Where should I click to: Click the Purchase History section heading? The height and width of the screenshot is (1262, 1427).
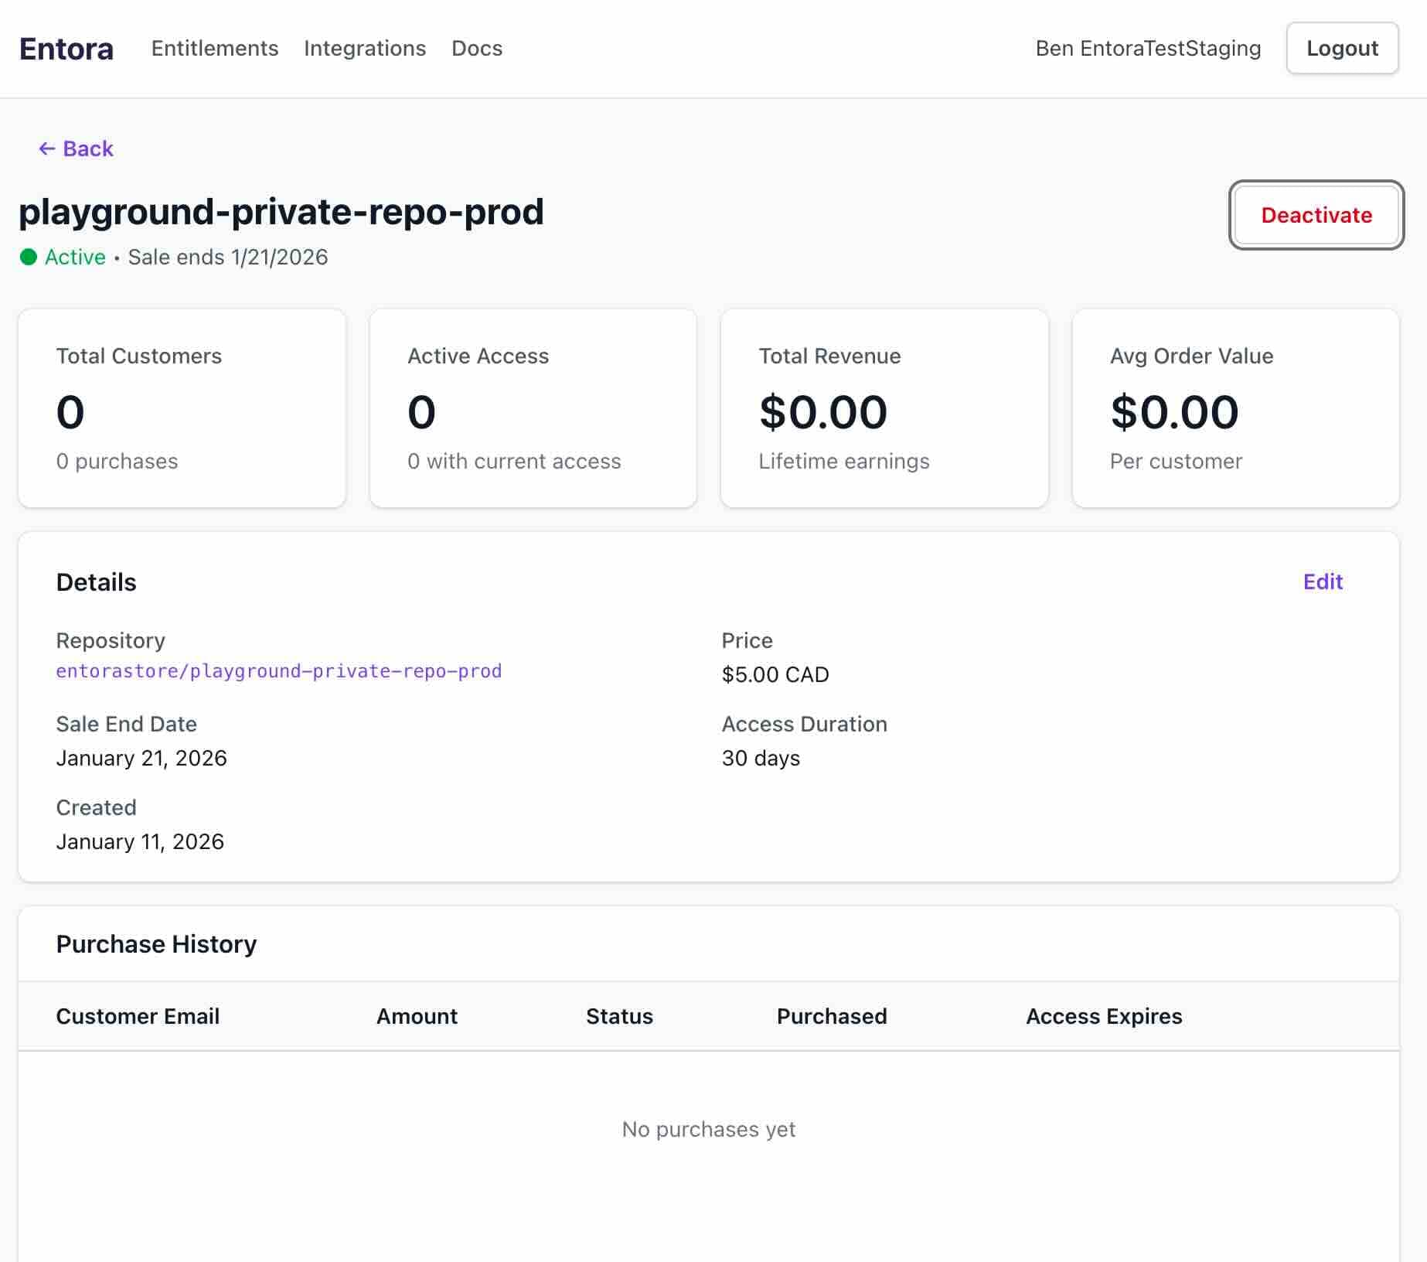156,943
